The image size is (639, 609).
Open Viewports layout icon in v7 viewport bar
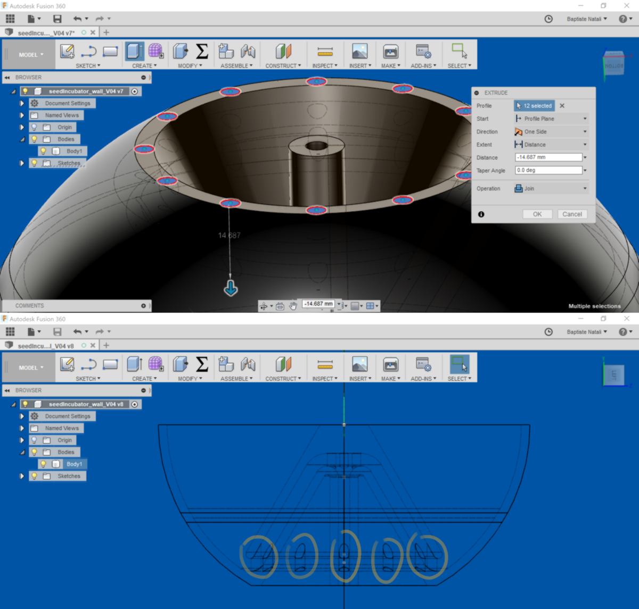click(371, 306)
